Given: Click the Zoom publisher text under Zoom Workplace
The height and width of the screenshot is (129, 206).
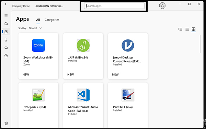Looking at the screenshot, I should (26, 64).
